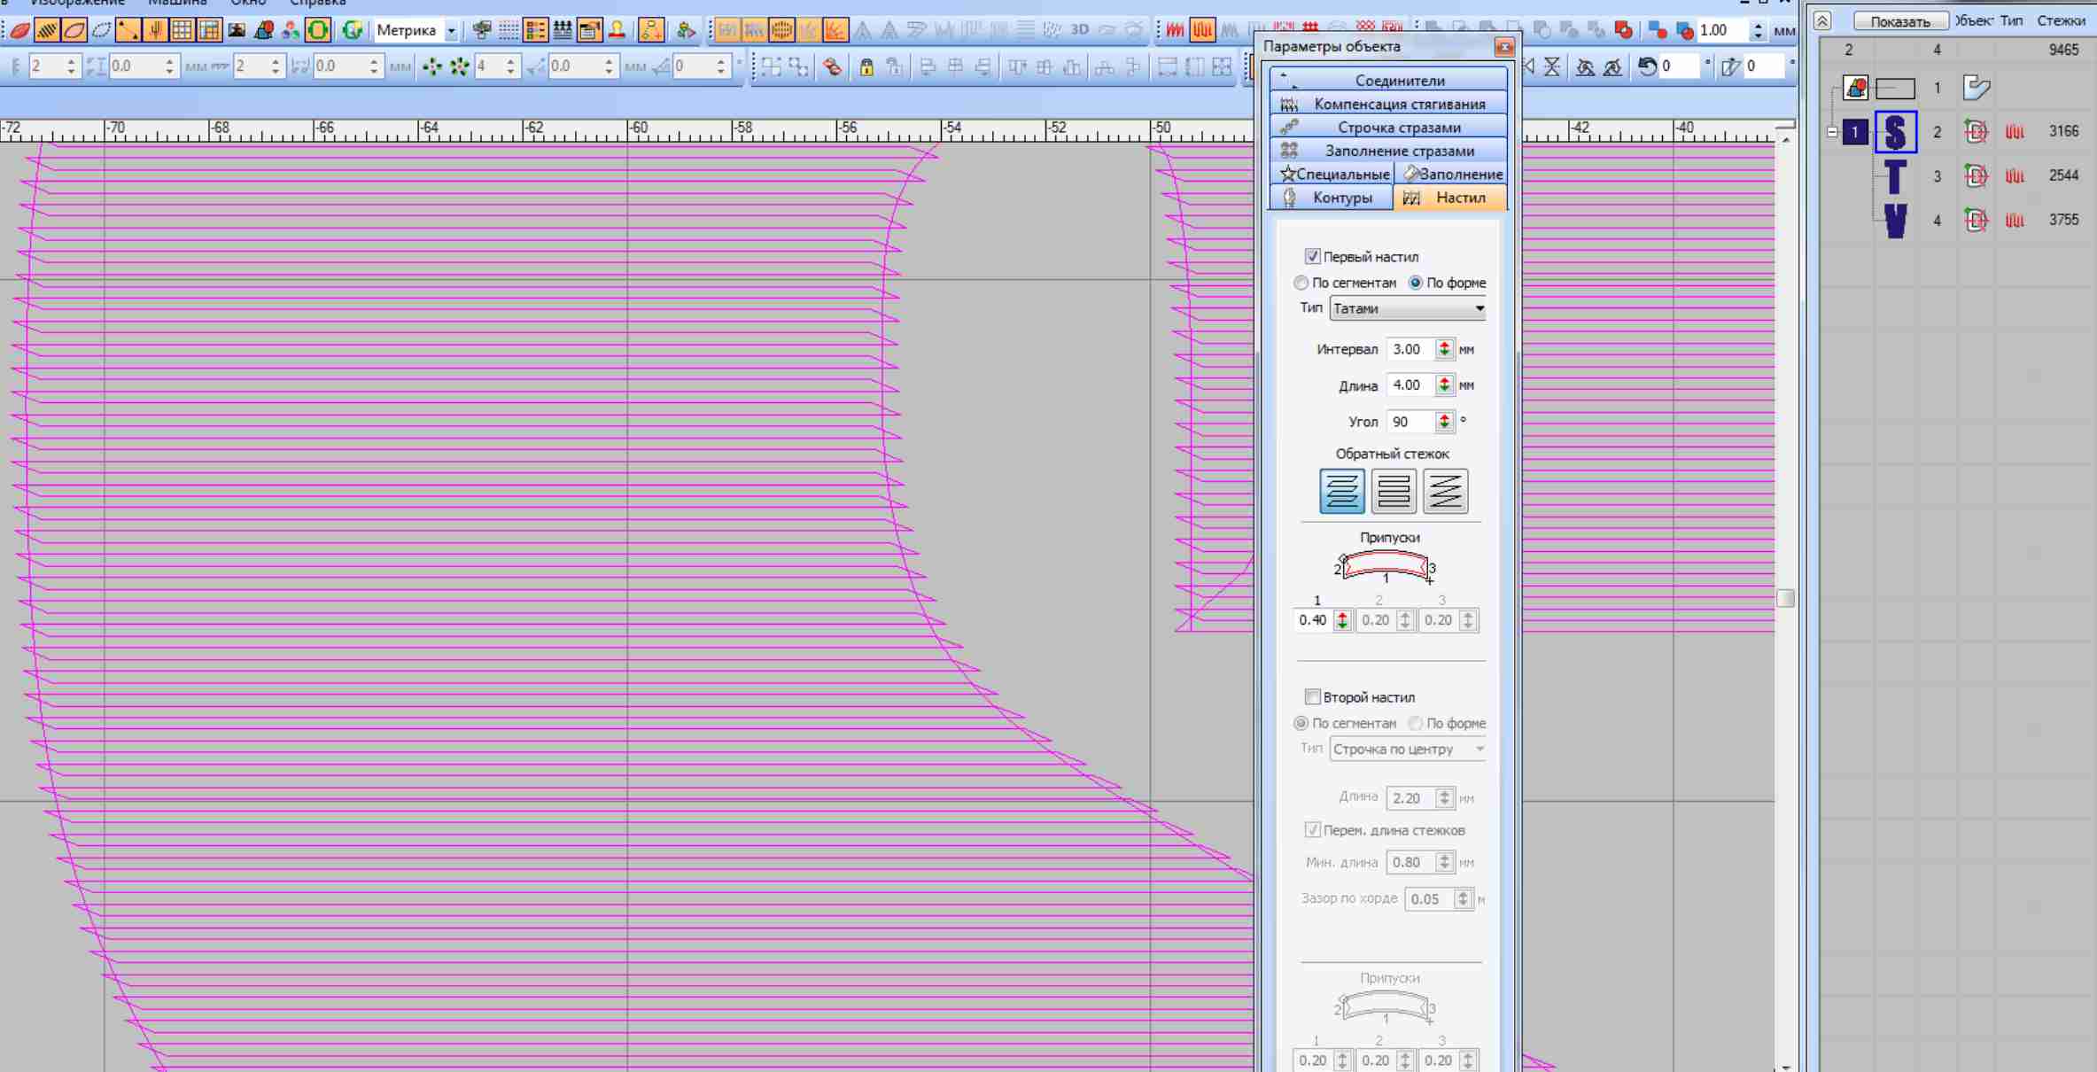Image resolution: width=2097 pixels, height=1072 pixels.
Task: Uncheck the Первый настил checkbox
Action: pyautogui.click(x=1312, y=256)
